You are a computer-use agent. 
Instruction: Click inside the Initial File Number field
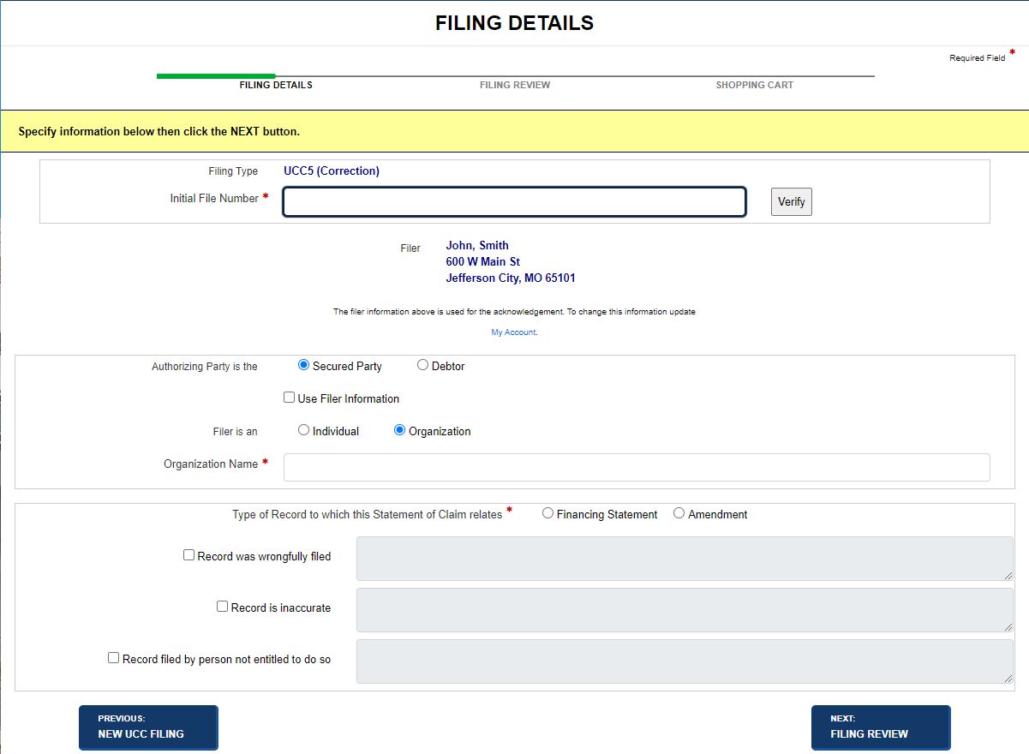[x=514, y=201]
